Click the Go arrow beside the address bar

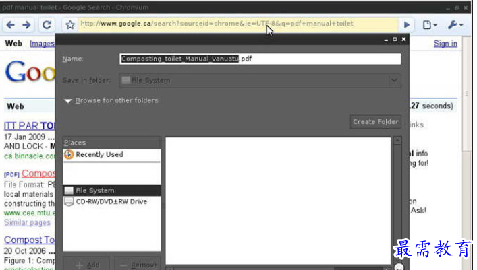pos(406,25)
